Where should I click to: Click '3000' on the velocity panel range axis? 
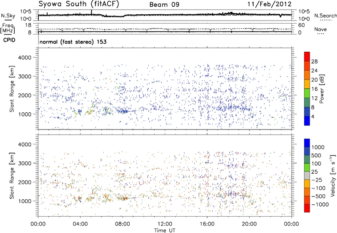pyautogui.click(x=24, y=163)
